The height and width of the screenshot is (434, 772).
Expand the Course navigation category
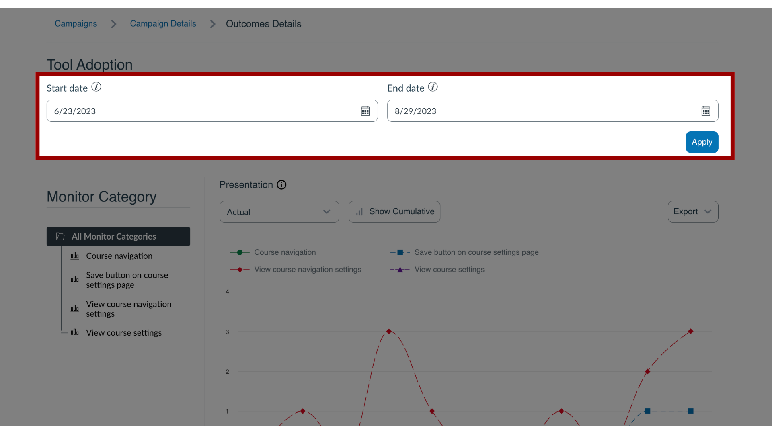click(118, 256)
